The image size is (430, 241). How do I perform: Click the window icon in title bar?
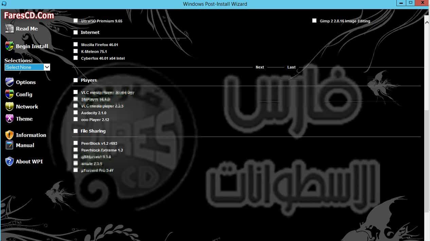pyautogui.click(x=4, y=4)
